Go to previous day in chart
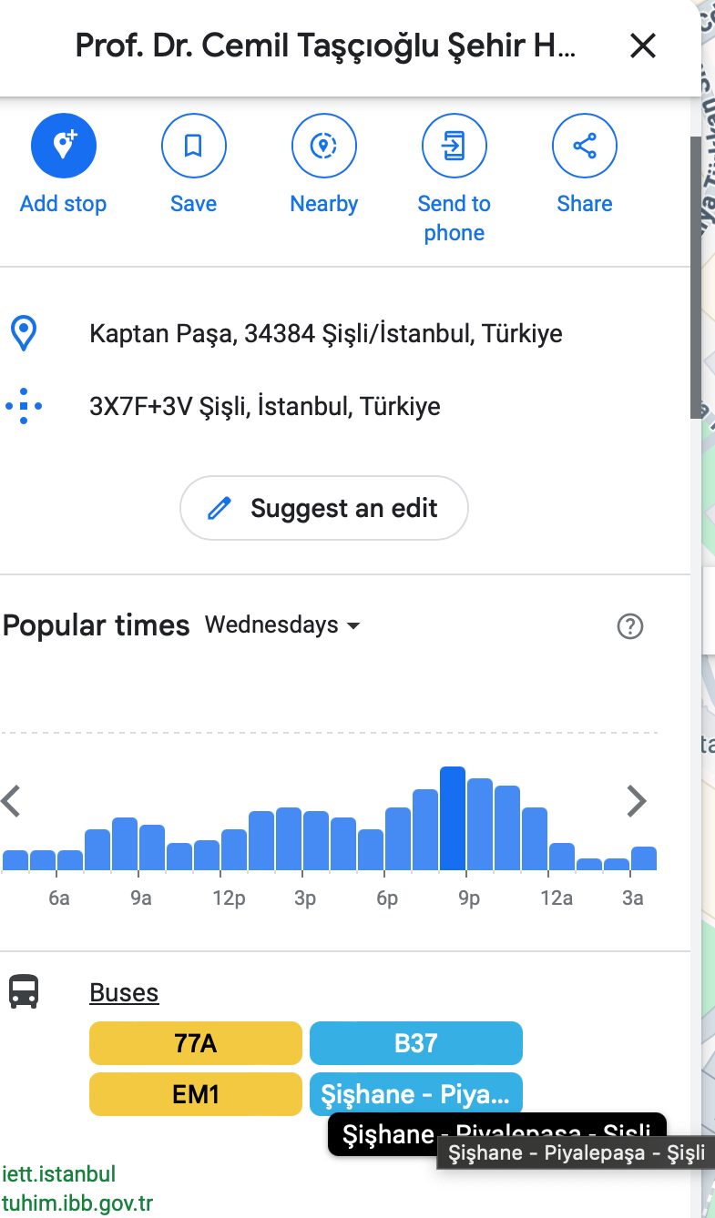This screenshot has width=715, height=1218. (11, 802)
